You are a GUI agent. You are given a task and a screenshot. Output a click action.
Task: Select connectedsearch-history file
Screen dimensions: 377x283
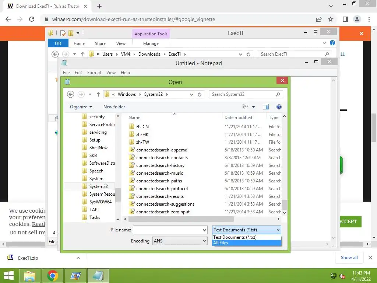click(x=161, y=165)
